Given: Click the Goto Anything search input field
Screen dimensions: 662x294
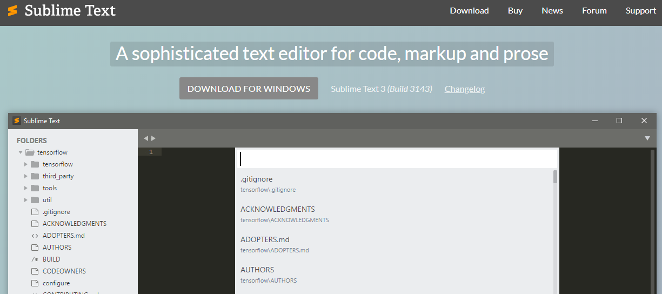Looking at the screenshot, I should pos(397,159).
